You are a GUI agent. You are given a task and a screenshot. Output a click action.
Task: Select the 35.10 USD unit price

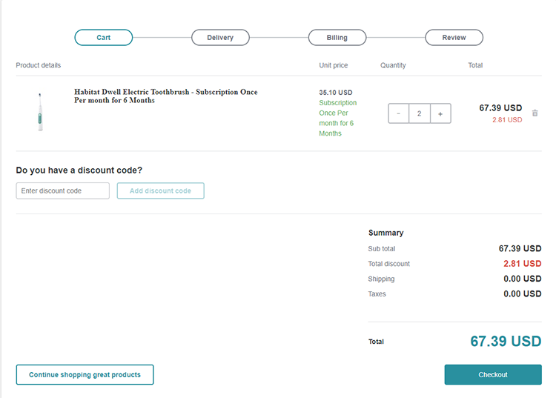[335, 93]
